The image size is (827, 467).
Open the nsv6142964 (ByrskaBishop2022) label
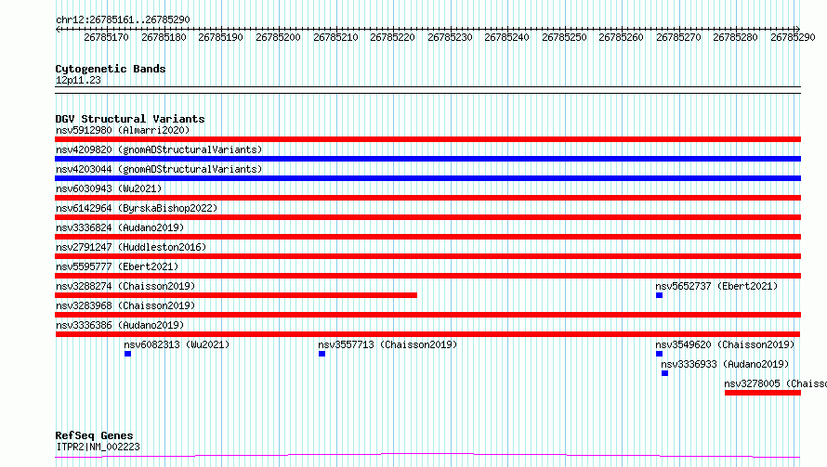tap(137, 208)
